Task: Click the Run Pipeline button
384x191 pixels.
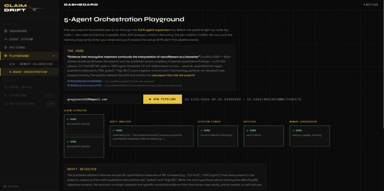Action: (162, 99)
